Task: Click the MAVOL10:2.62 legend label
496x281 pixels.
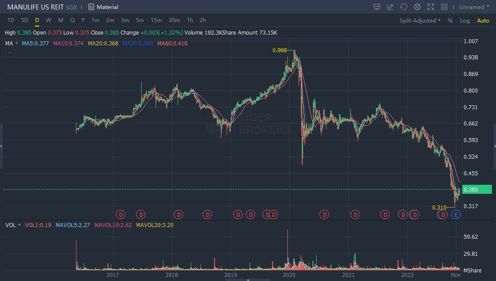Action: click(x=113, y=225)
